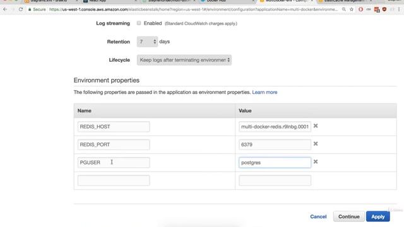Viewport: 404px width, 227px height.
Task: Click the Environment properties heading
Action: 107,80
